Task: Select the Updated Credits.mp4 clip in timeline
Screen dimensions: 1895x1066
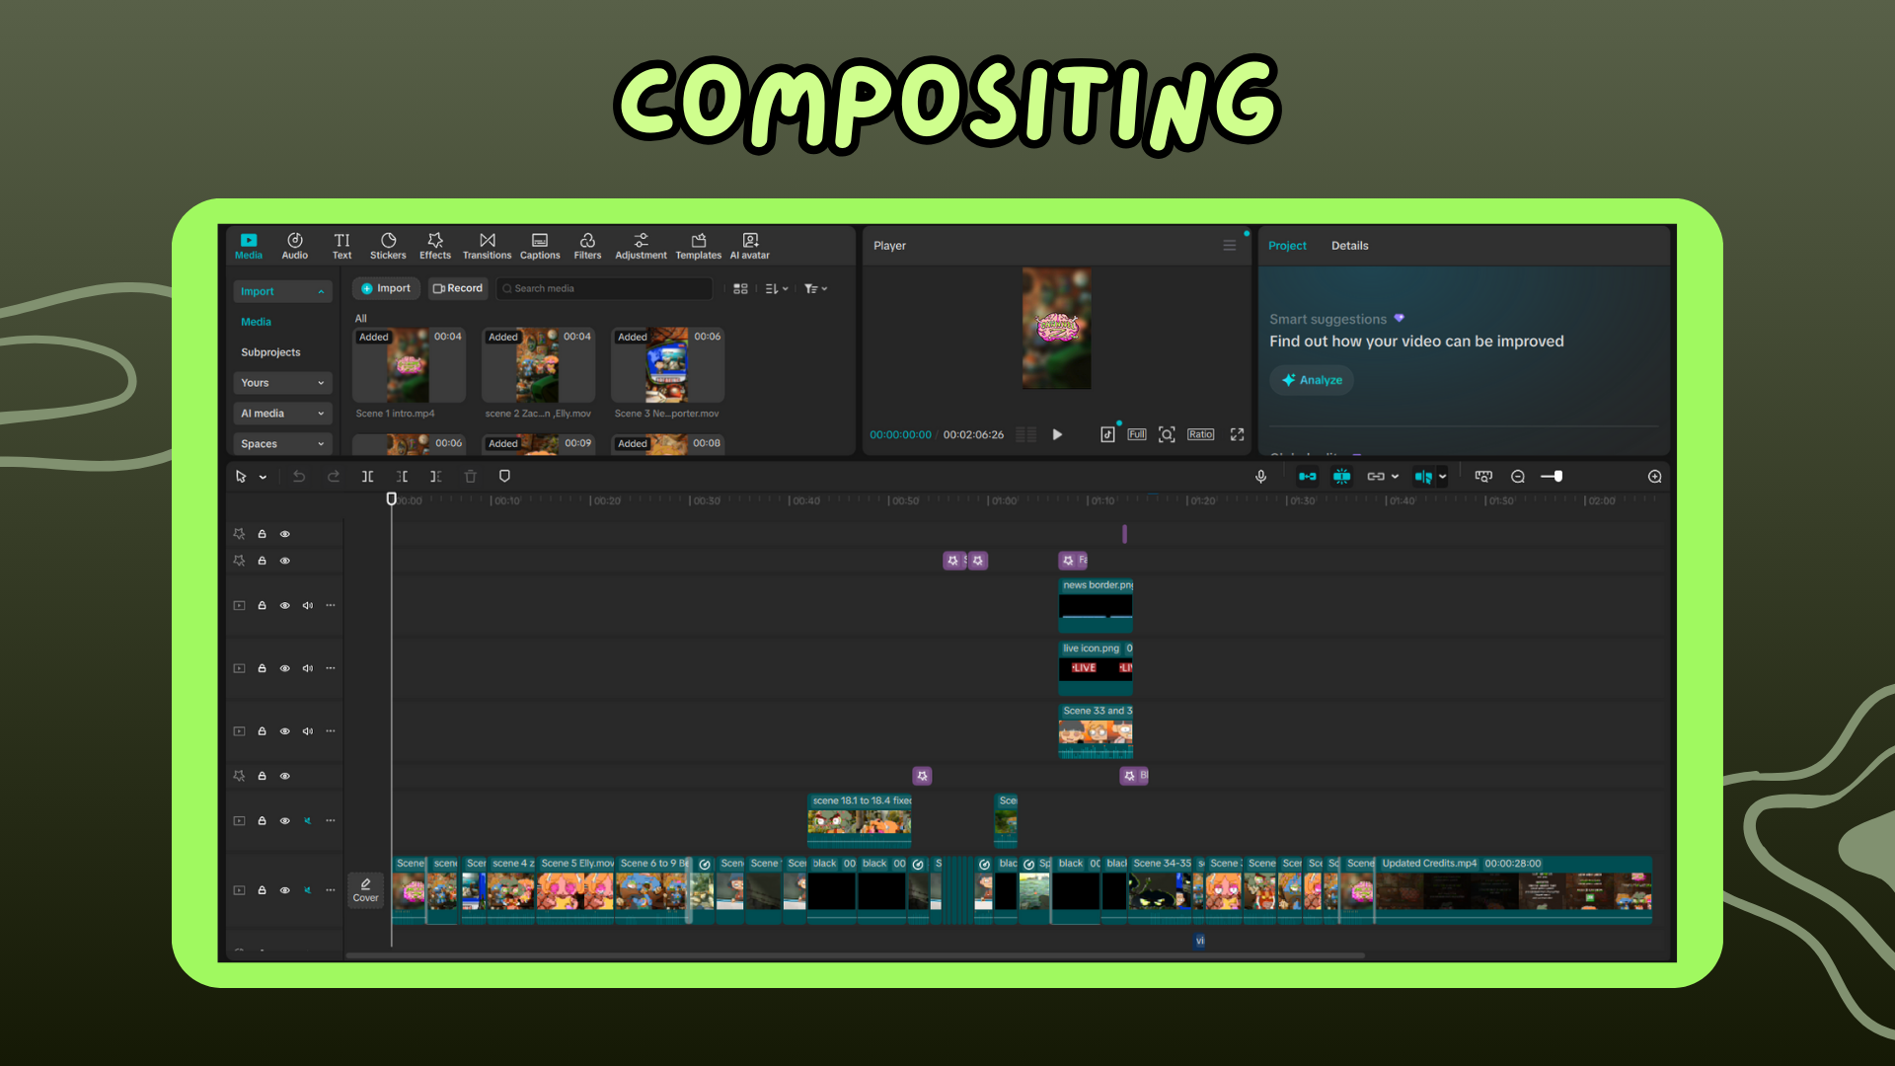Action: pyautogui.click(x=1513, y=890)
